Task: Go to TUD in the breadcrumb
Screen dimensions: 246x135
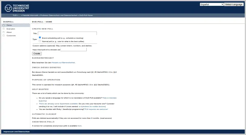Action: click(15, 15)
